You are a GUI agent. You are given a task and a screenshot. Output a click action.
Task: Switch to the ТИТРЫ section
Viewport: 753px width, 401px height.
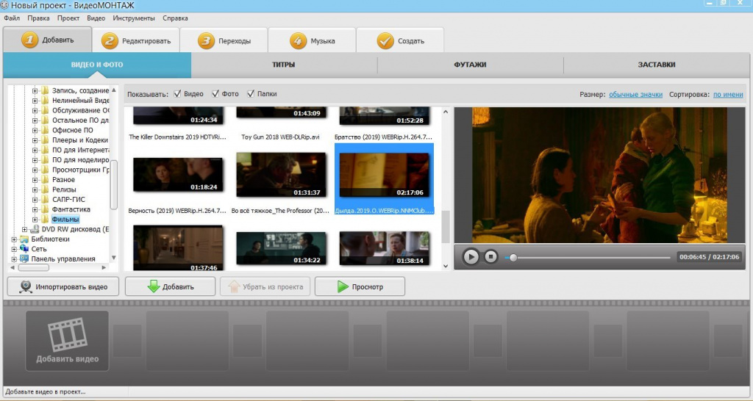tap(284, 65)
